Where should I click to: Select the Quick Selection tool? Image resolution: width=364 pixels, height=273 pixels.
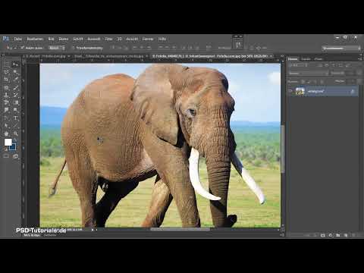tap(15, 72)
